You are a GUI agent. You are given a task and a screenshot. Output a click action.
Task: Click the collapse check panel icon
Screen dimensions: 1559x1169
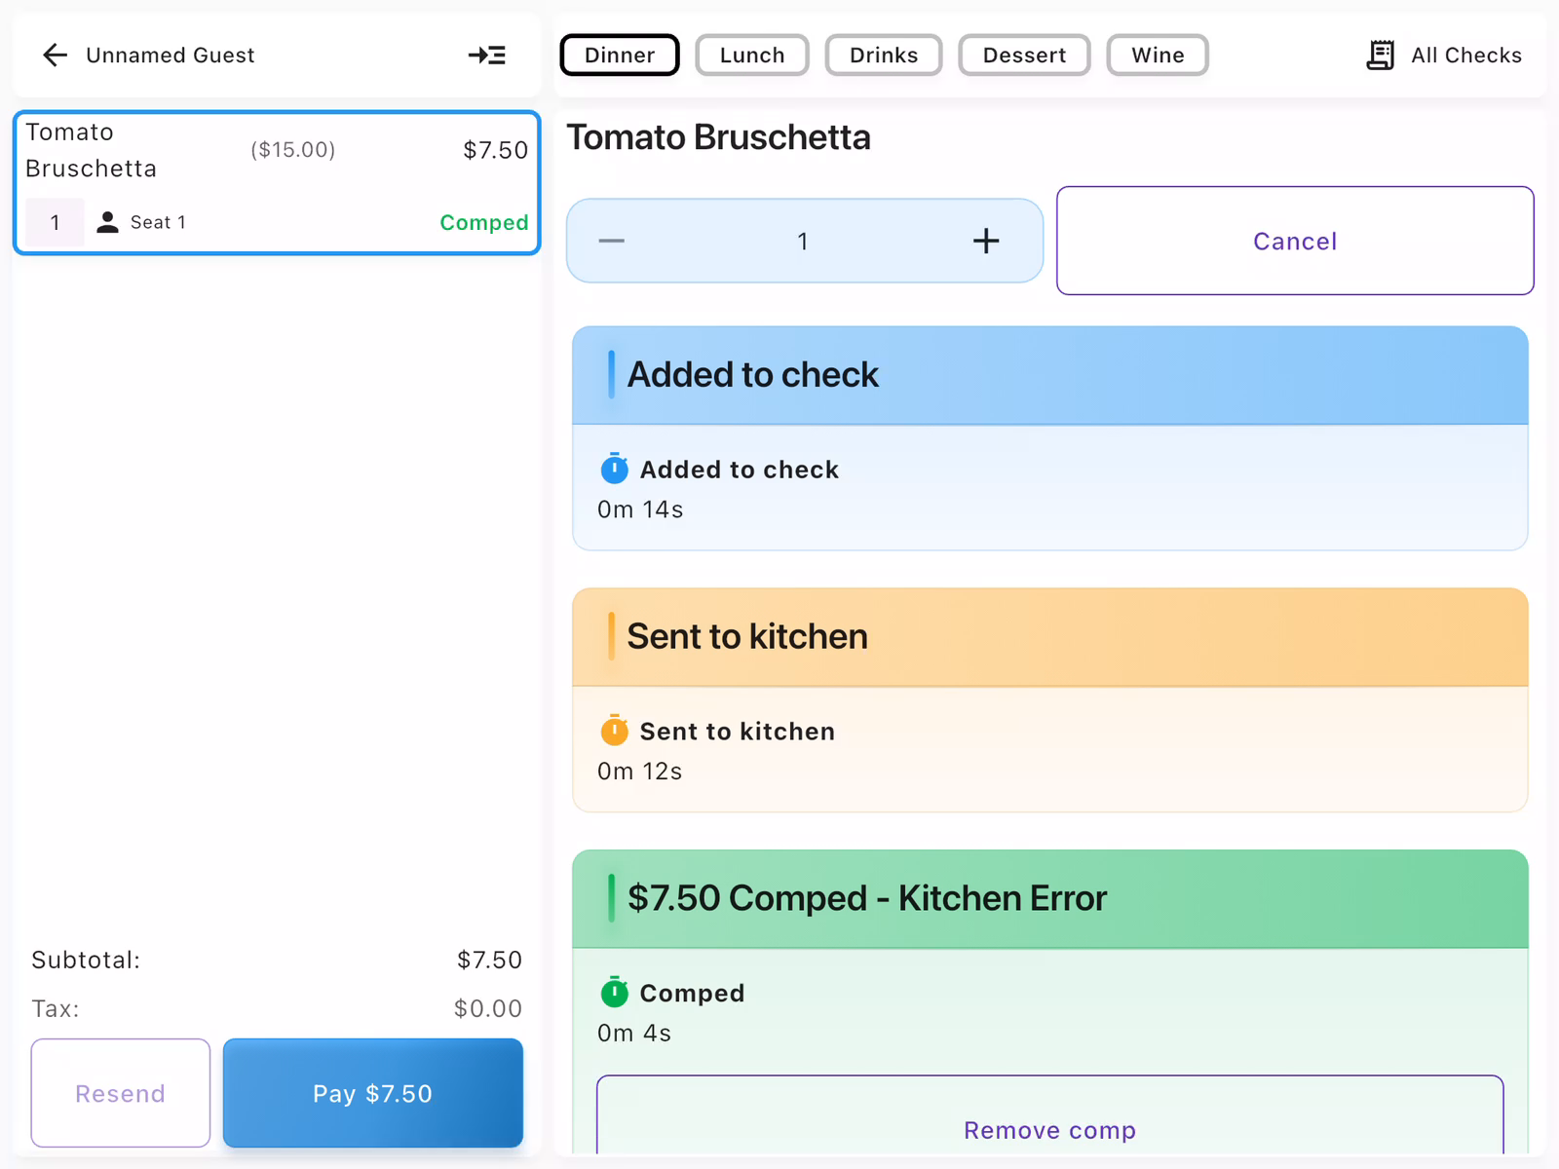(x=486, y=56)
